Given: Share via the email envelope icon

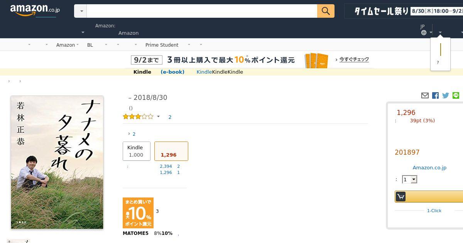Looking at the screenshot, I should (425, 95).
